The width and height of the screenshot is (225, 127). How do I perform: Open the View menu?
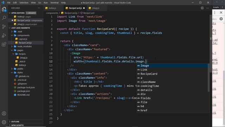[33, 2]
